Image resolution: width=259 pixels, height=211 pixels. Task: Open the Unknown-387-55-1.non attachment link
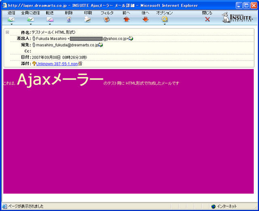pos(57,63)
